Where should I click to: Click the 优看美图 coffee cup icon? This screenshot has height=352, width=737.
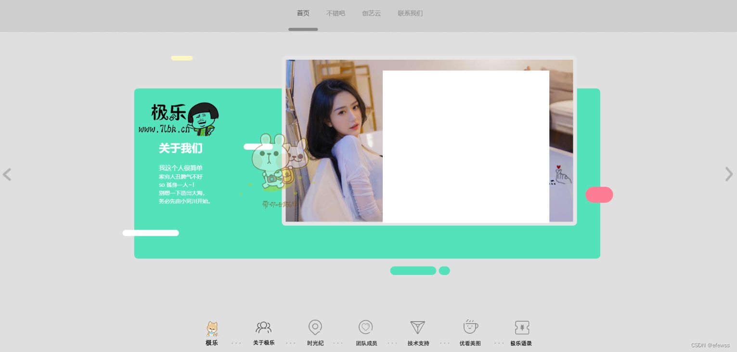point(470,327)
